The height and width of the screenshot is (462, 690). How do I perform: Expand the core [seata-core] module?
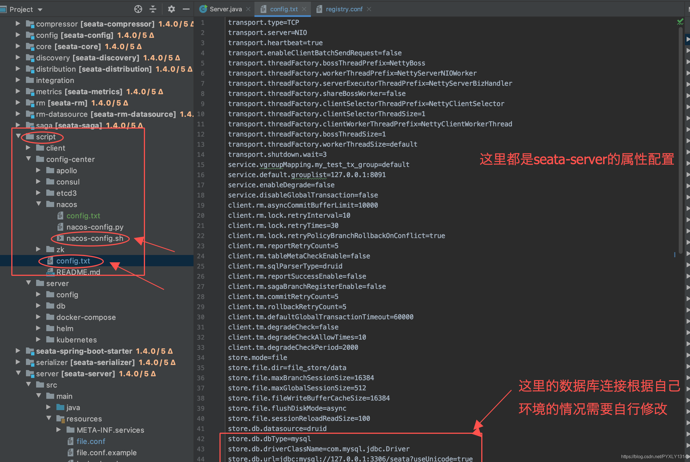[18, 46]
